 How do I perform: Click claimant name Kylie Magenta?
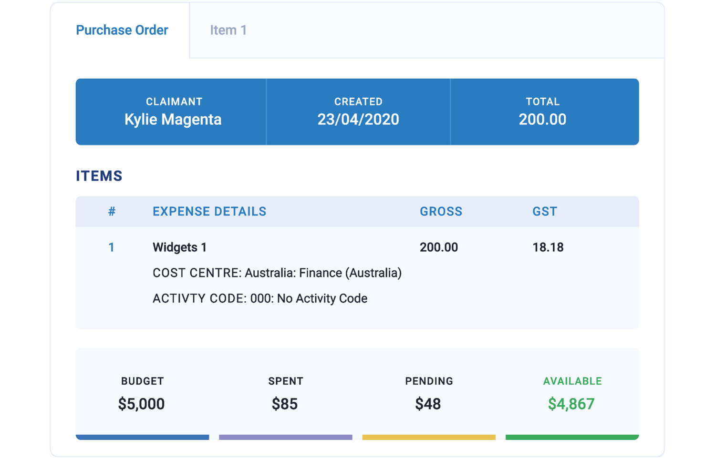click(x=173, y=119)
